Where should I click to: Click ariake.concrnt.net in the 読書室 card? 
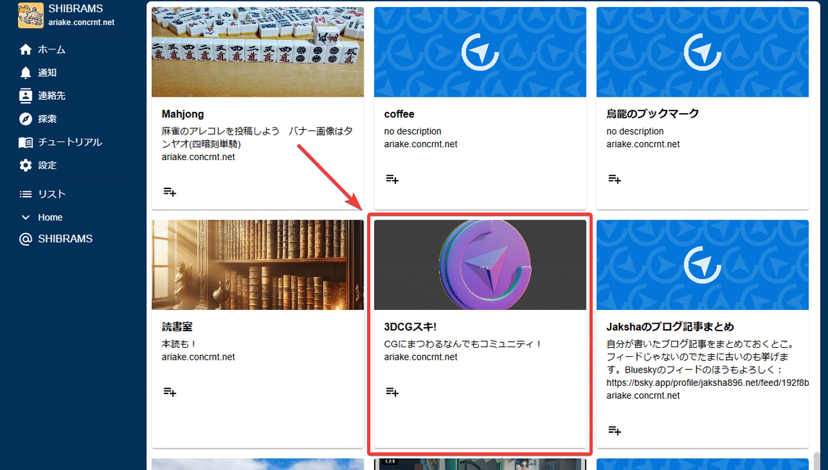199,357
